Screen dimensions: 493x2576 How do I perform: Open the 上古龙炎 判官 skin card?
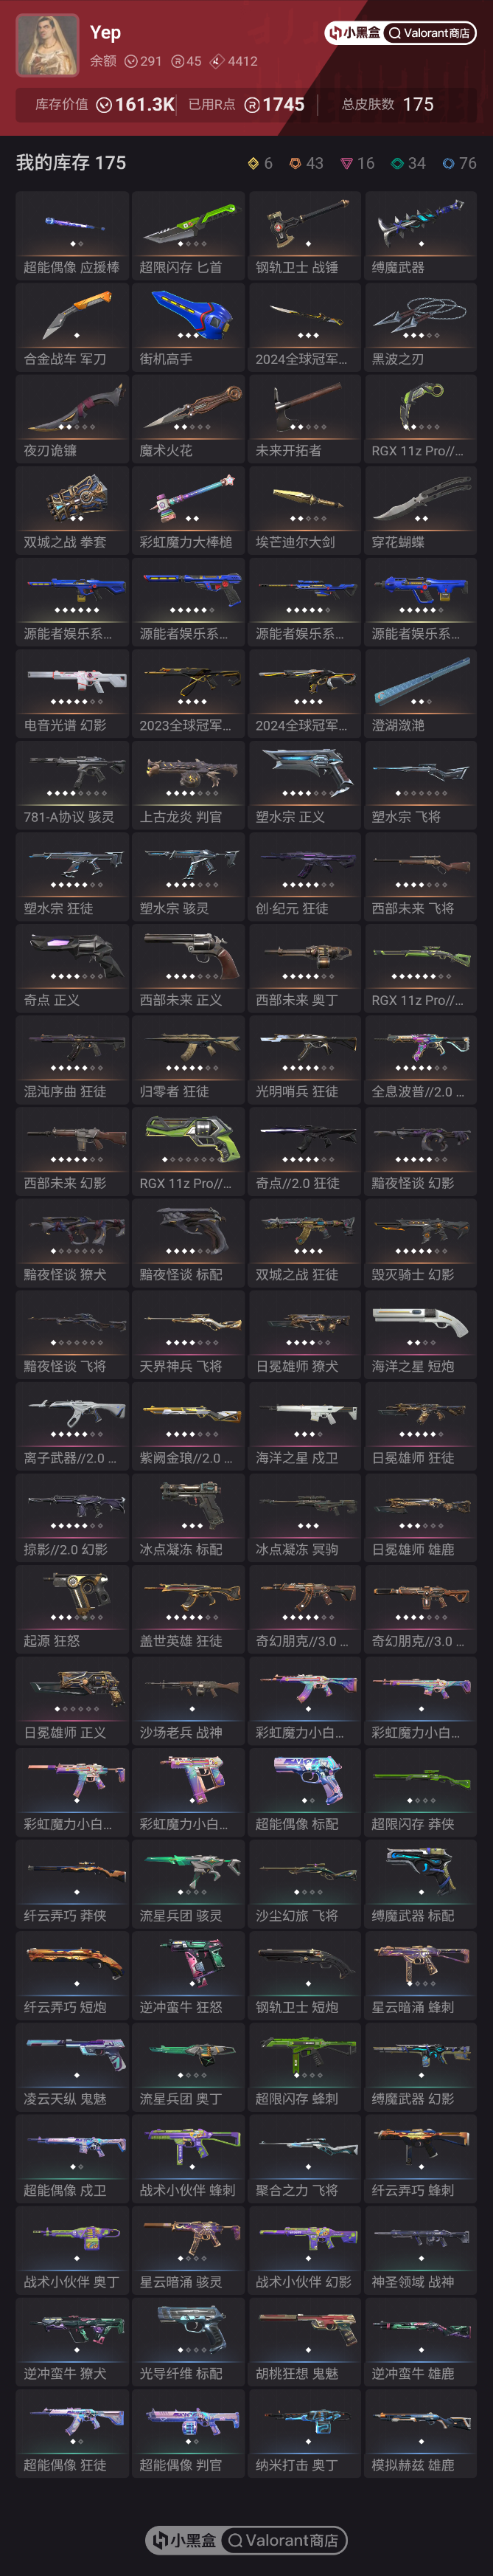pyautogui.click(x=189, y=785)
